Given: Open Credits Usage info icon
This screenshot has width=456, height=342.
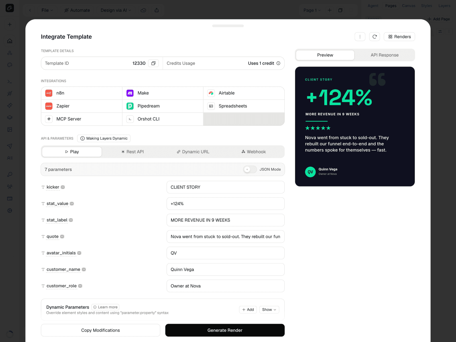Looking at the screenshot, I should click(x=278, y=63).
